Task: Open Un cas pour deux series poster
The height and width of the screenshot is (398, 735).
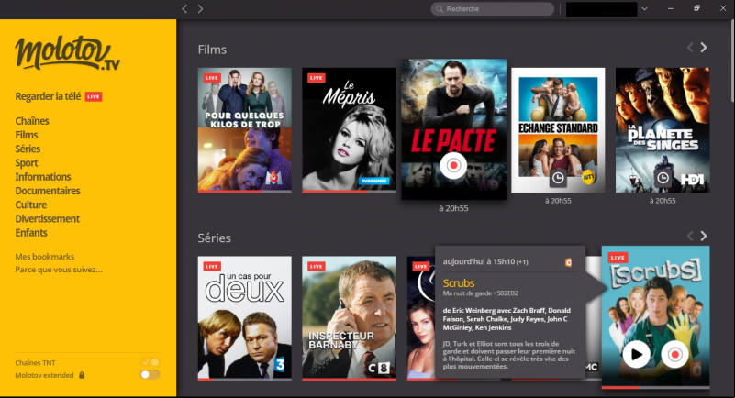Action: [x=245, y=317]
